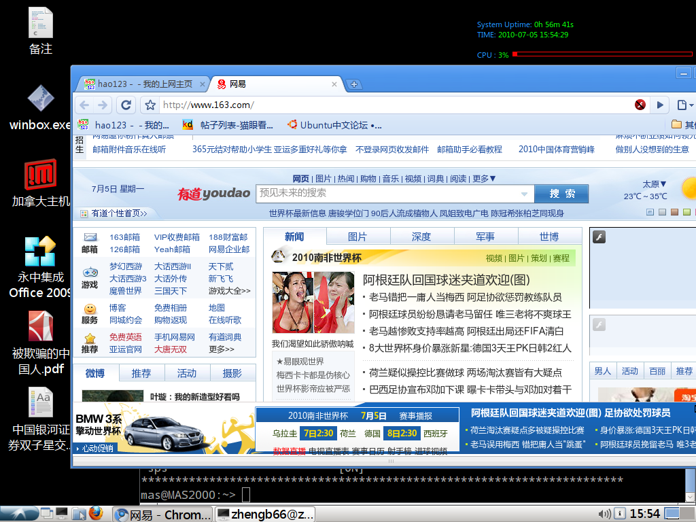
Task: Select the 词典 search category
Action: 436,179
